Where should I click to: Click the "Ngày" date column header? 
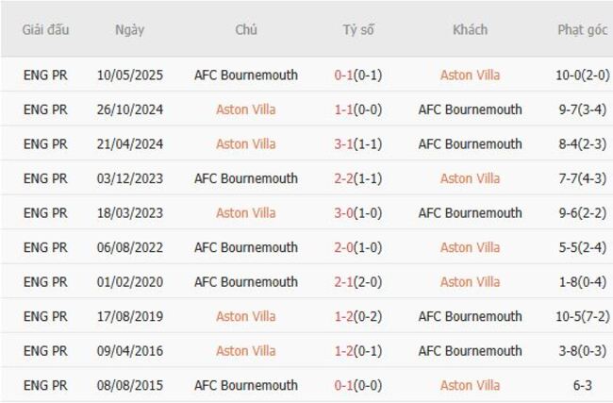point(130,29)
